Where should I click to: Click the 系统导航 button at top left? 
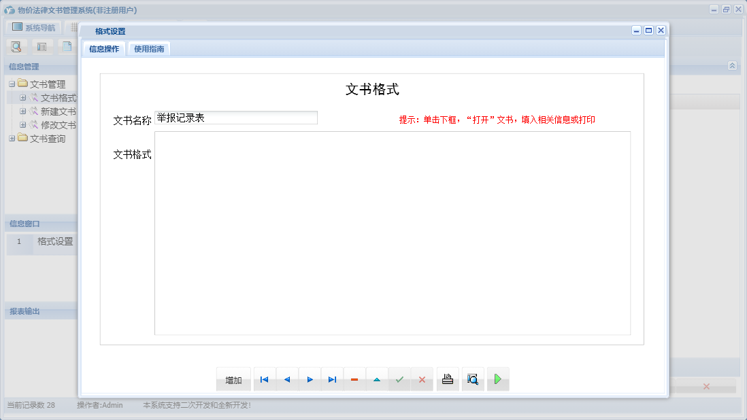click(x=32, y=27)
